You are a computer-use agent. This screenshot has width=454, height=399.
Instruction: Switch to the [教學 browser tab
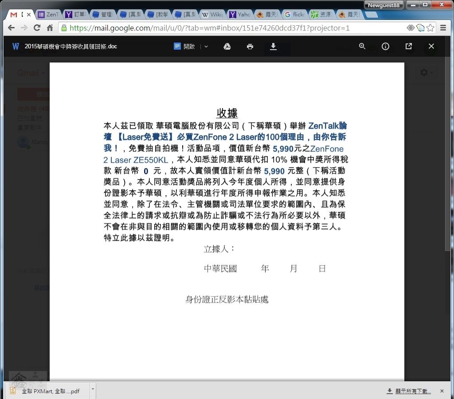(x=158, y=15)
